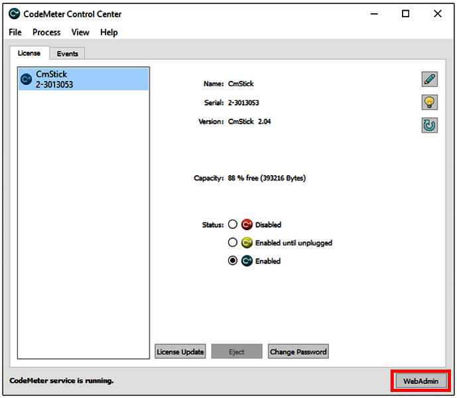
Task: Click the yellow Enabled until unplugged icon
Action: point(247,243)
